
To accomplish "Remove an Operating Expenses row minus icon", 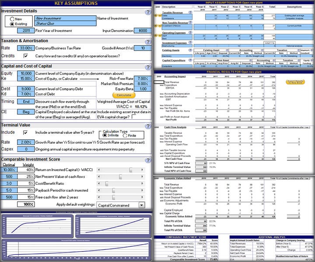I will [160, 35].
